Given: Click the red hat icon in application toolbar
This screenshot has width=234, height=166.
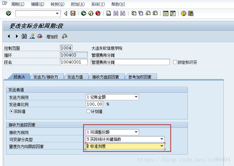Looking at the screenshot, I should 40,36.
